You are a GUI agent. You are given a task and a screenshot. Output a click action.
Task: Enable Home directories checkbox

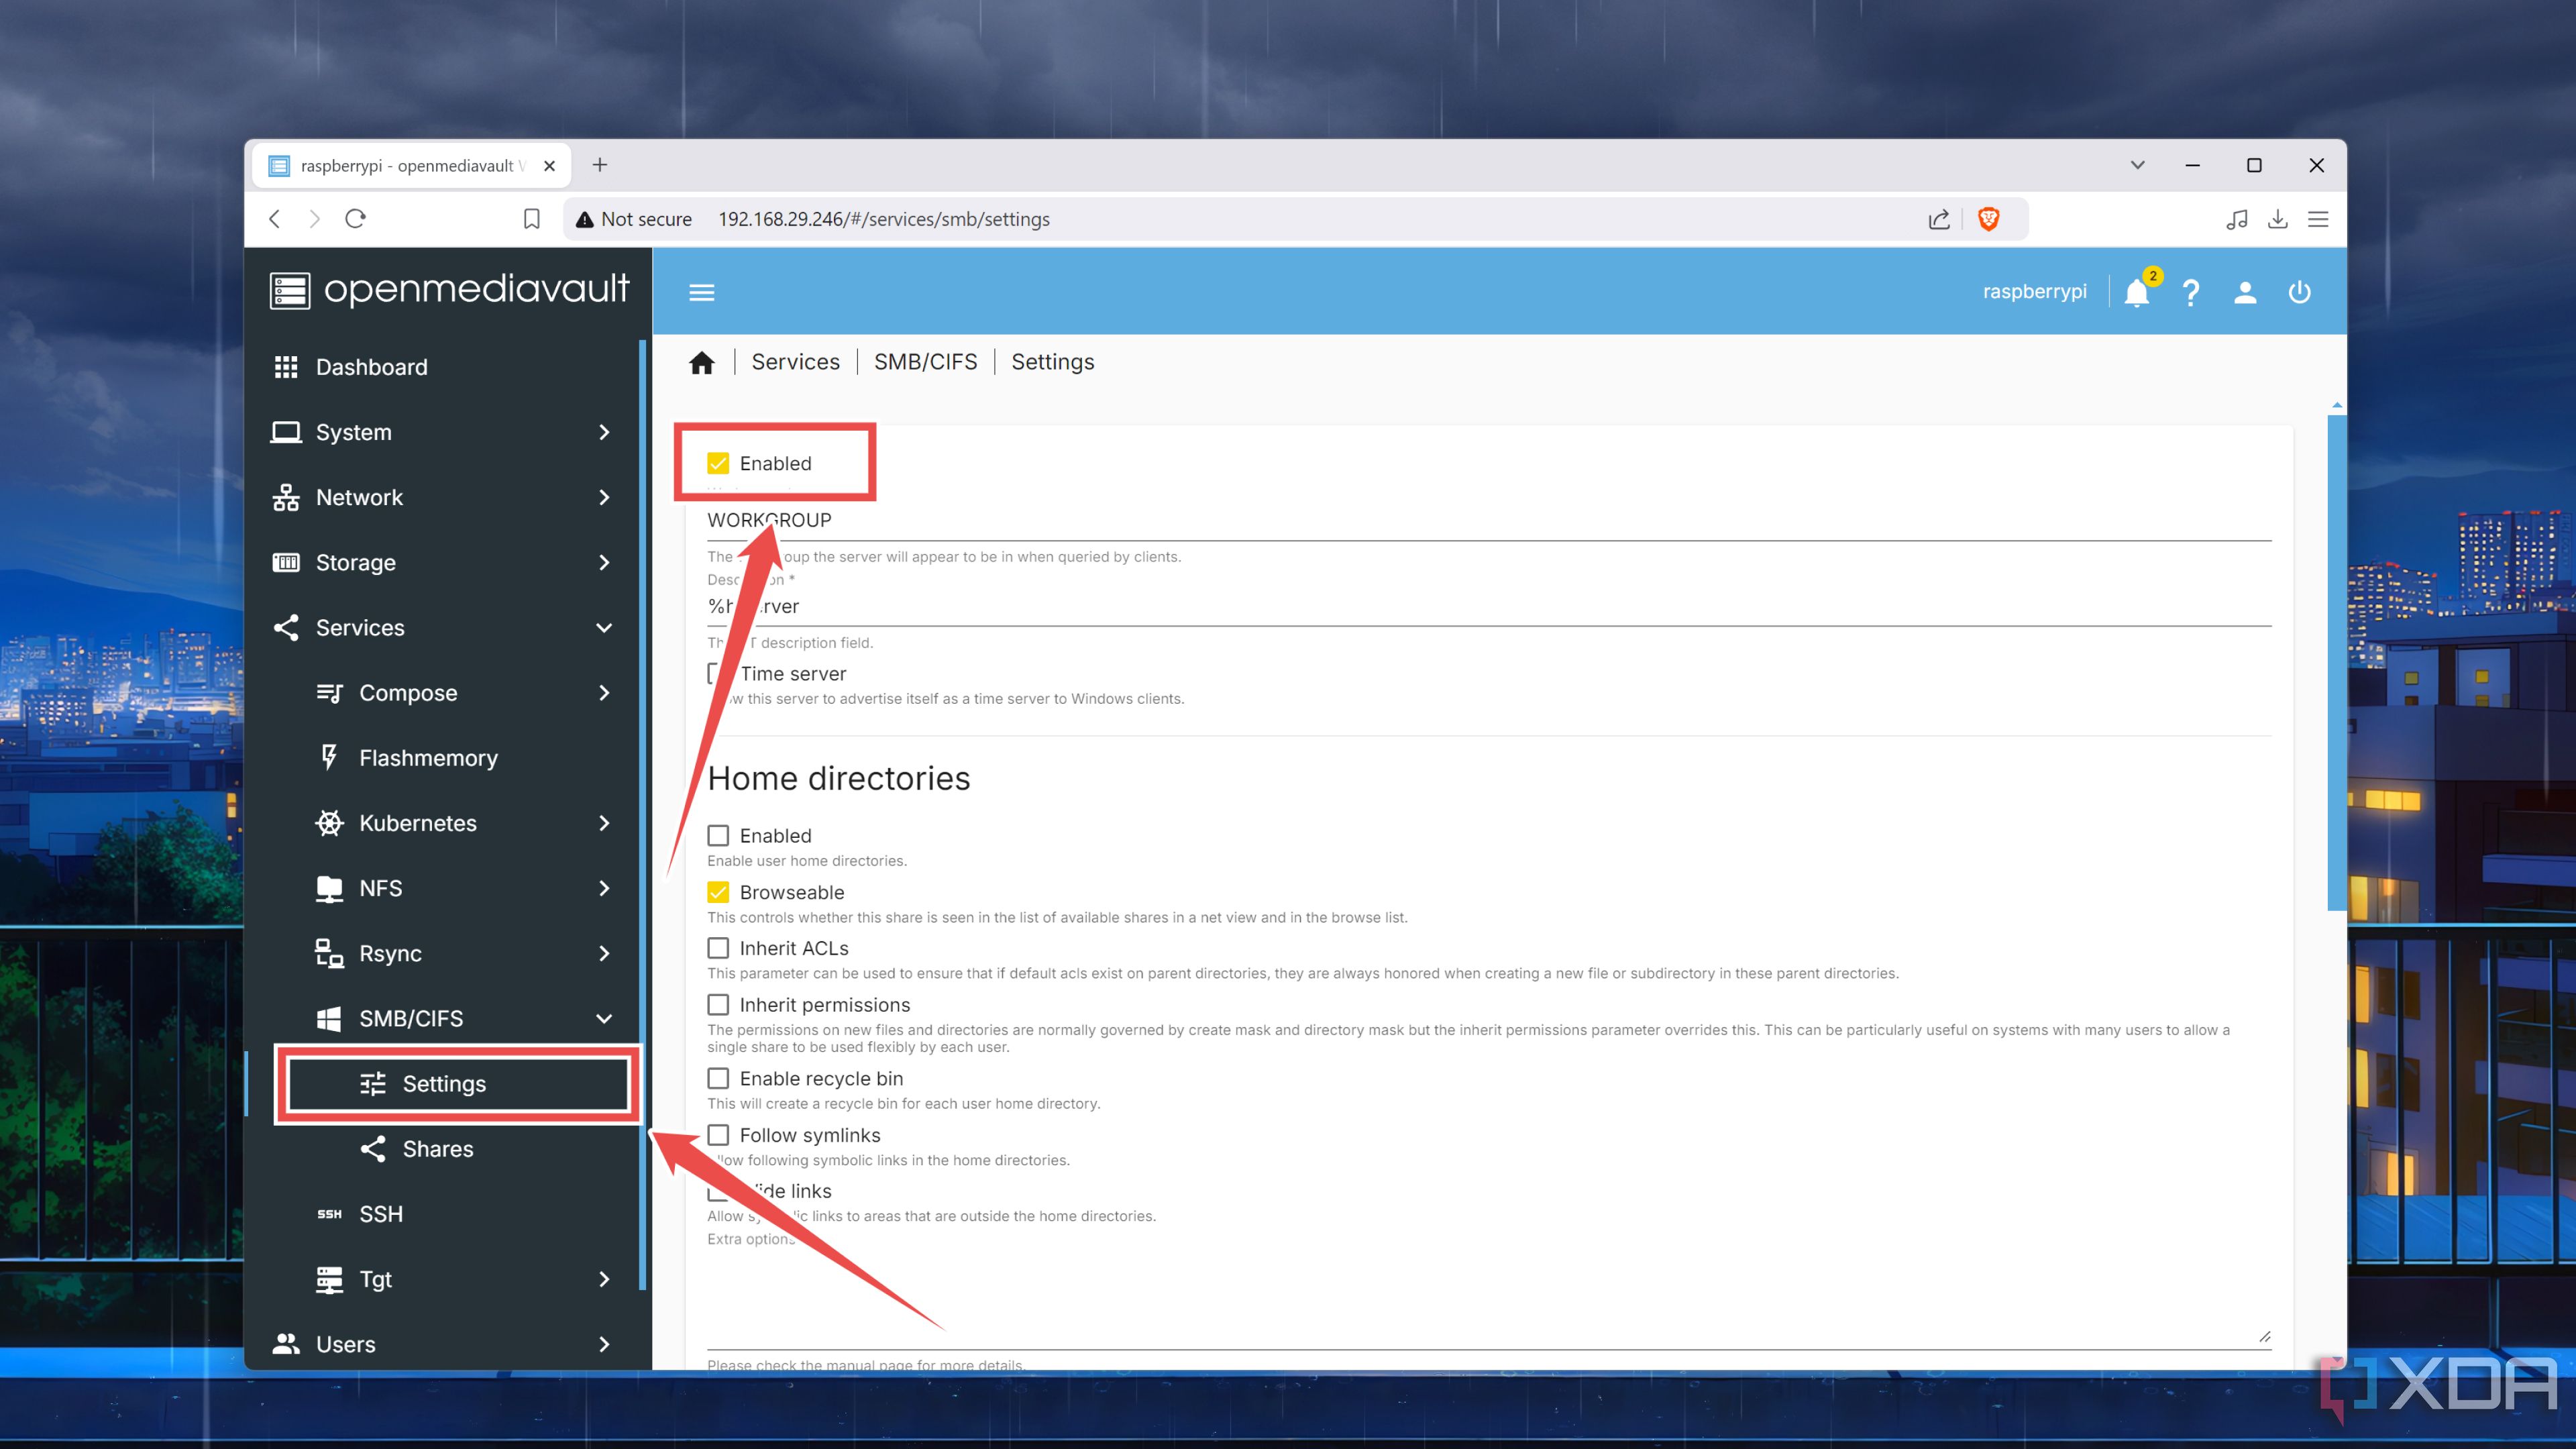point(718,835)
